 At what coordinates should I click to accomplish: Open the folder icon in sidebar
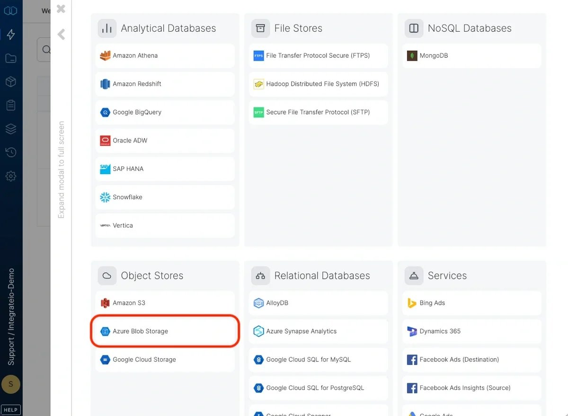(11, 58)
